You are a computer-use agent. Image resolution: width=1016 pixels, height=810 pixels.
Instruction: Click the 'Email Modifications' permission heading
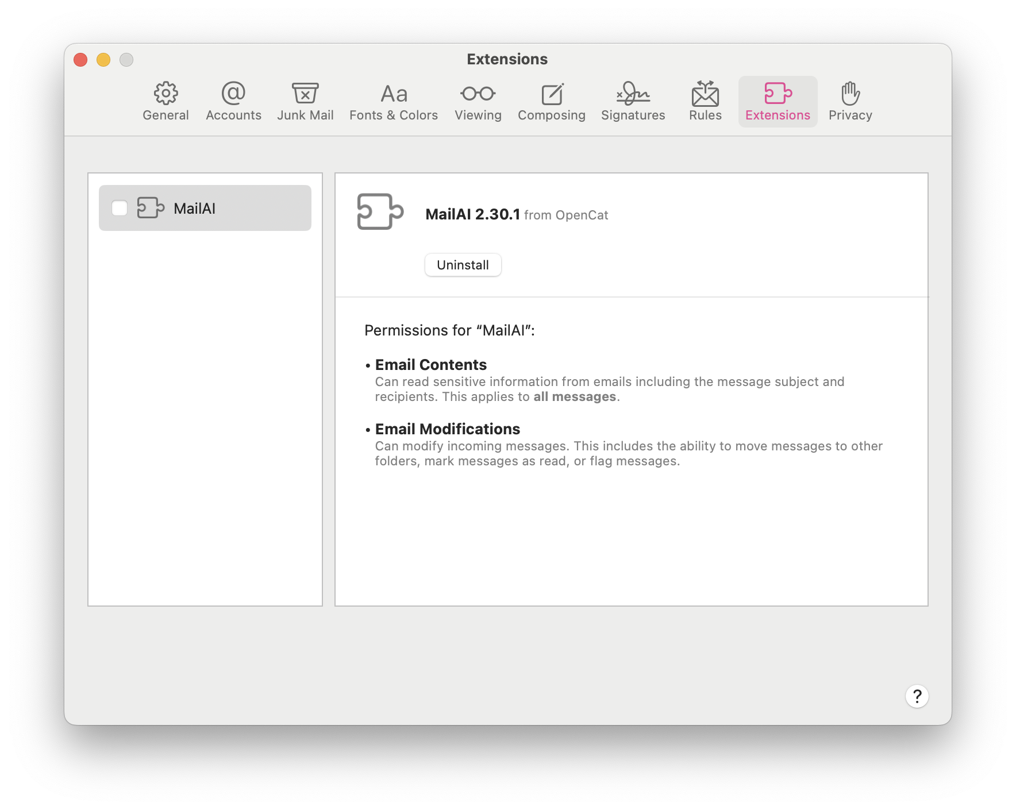point(447,429)
